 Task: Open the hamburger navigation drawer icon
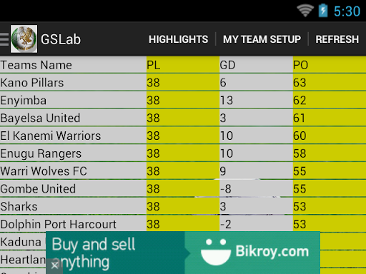click(x=4, y=39)
